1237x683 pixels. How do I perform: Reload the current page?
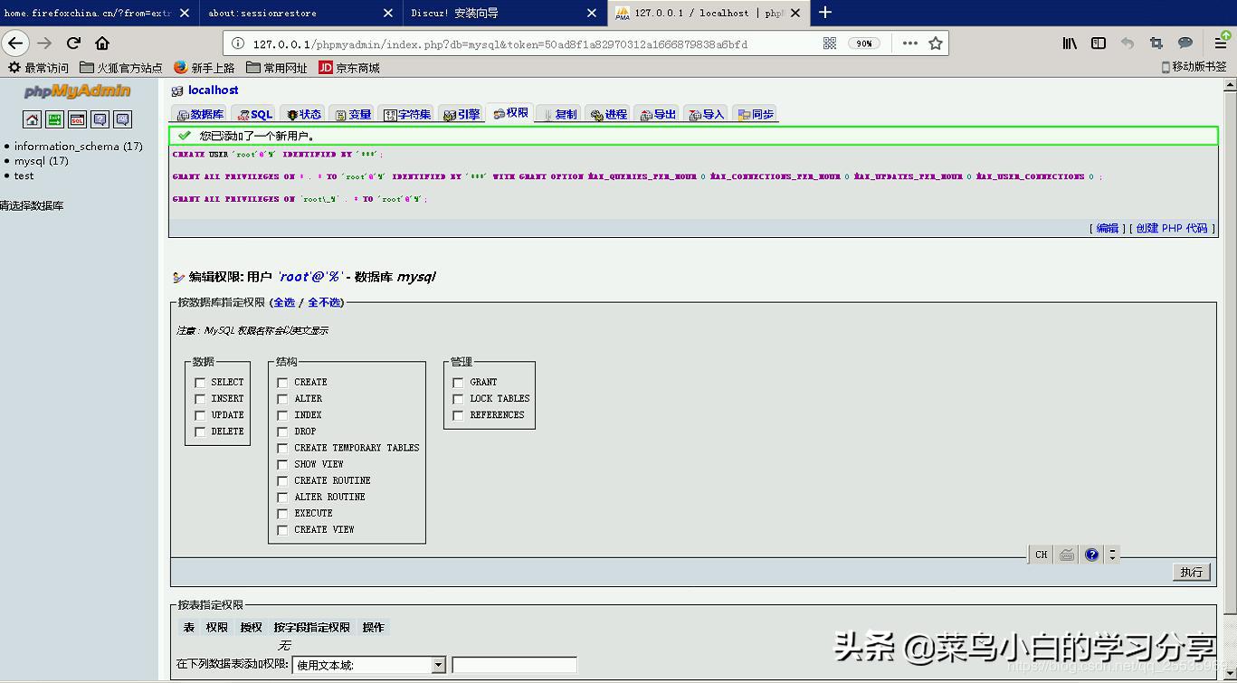pos(74,43)
